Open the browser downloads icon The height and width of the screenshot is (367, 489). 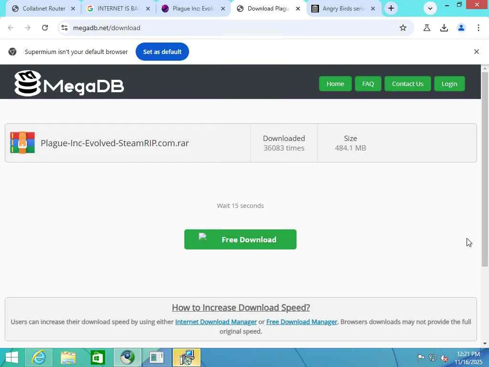pos(444,28)
